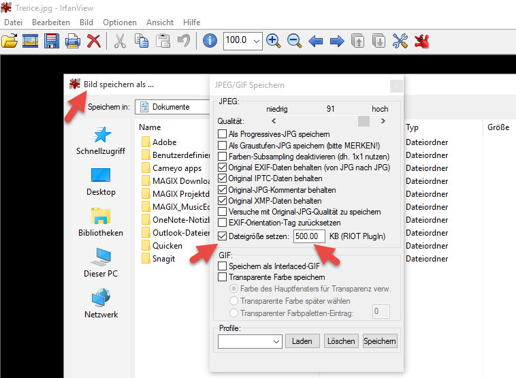Uncheck Original IPTC-Daten behalten
Viewport: 516px width, 378px height.
click(x=223, y=178)
